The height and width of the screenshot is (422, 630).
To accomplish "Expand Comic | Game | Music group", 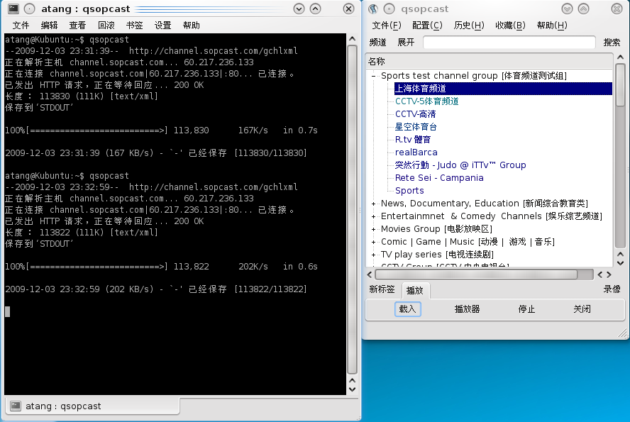I will pos(374,242).
